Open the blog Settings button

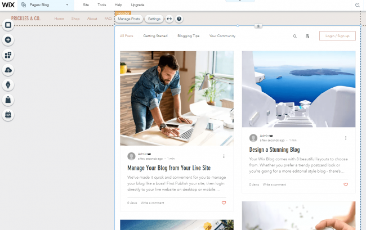[x=154, y=19]
